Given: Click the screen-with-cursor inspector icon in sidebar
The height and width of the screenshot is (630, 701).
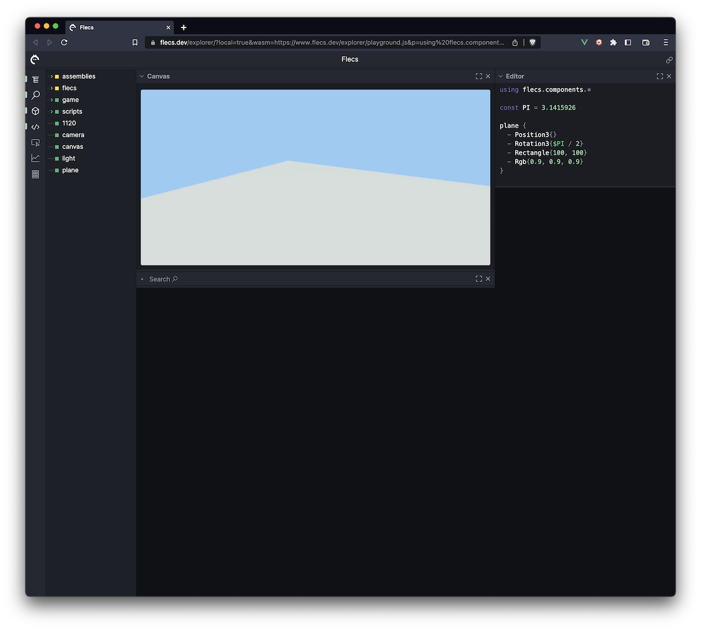Looking at the screenshot, I should tap(36, 142).
